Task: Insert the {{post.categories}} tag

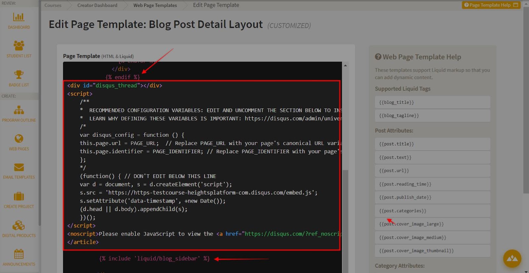Action: 432,211
